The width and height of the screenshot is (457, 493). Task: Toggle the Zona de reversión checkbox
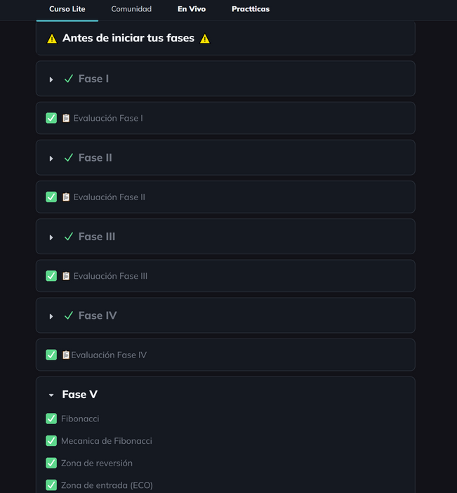coord(51,463)
